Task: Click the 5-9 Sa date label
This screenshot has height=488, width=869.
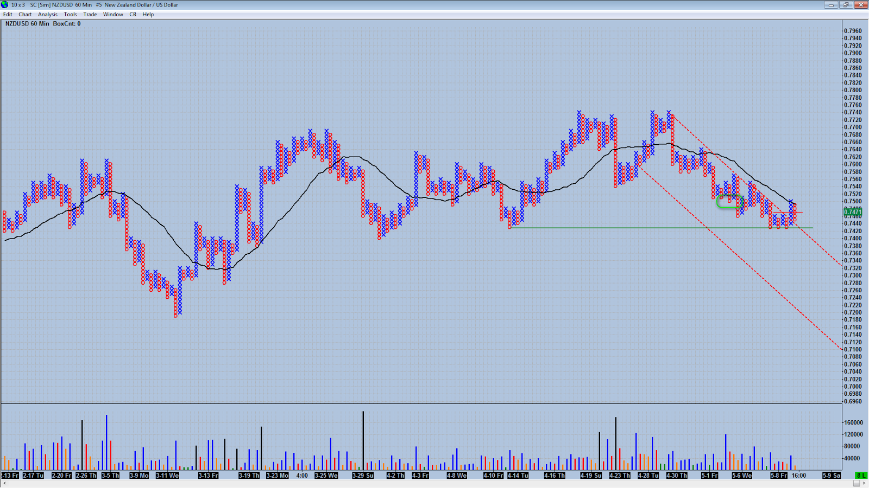Action: click(832, 476)
